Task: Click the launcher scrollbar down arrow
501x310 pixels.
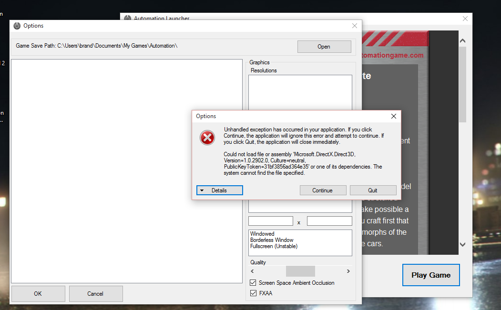Action: click(x=462, y=245)
